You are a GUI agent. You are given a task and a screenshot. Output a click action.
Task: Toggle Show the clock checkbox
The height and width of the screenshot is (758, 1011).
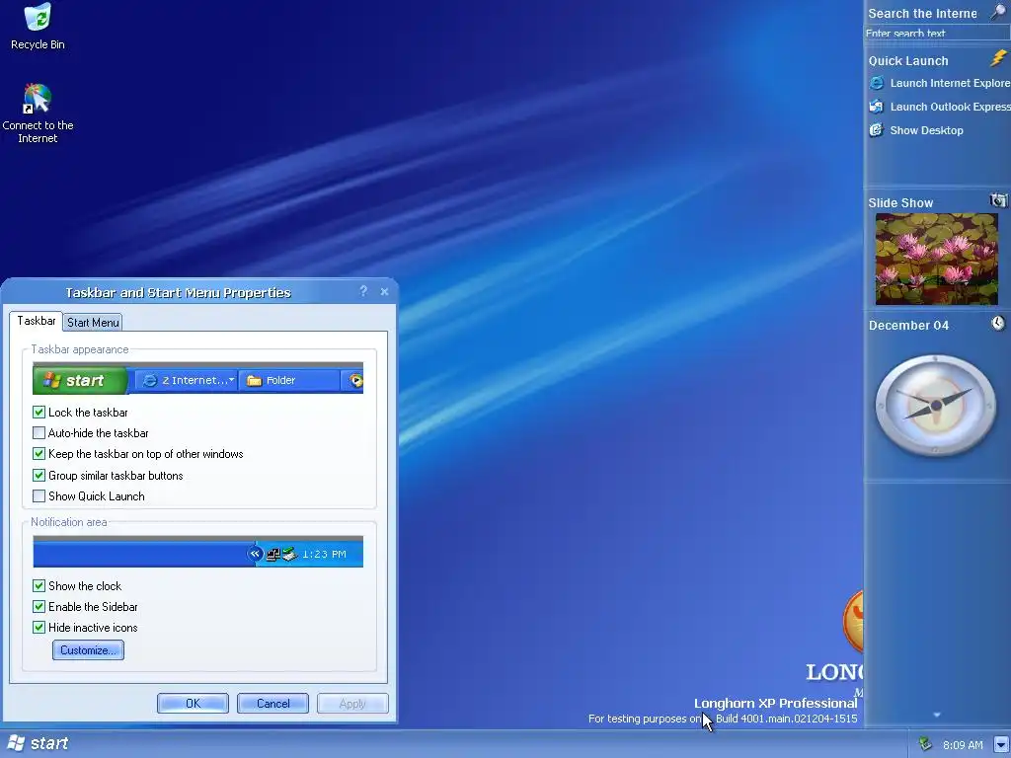39,585
